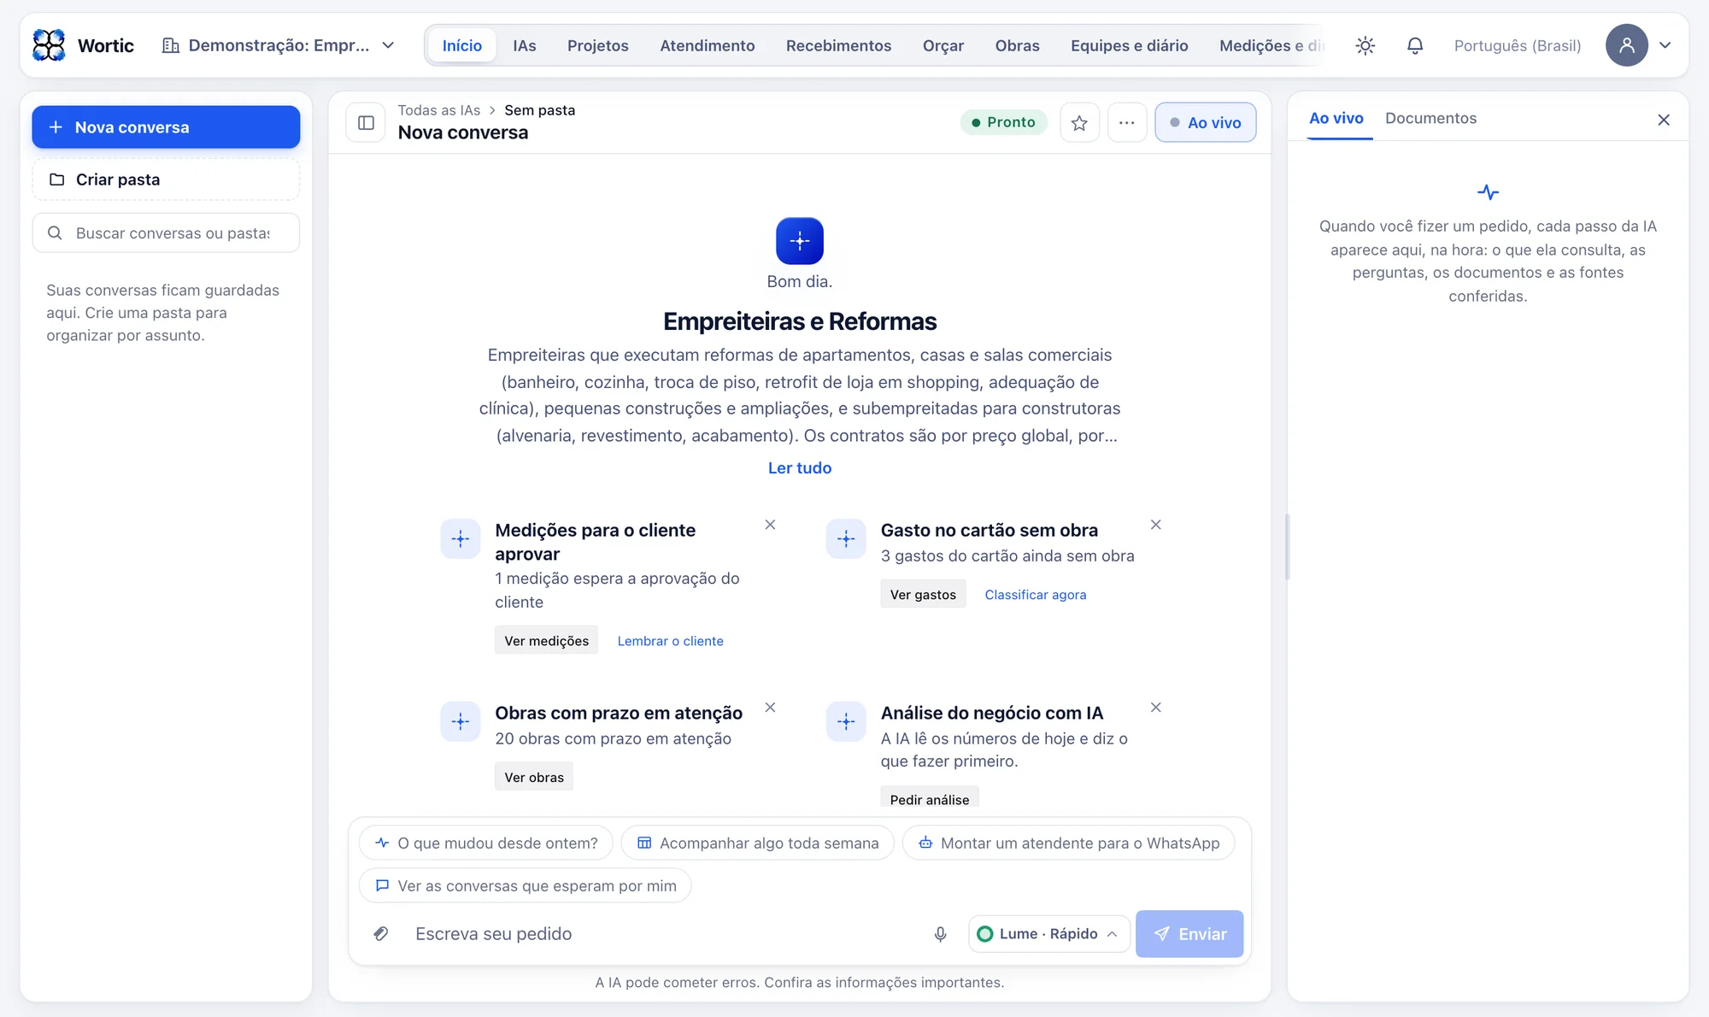The width and height of the screenshot is (1709, 1017).
Task: Click the Ler tudo link
Action: pos(799,467)
